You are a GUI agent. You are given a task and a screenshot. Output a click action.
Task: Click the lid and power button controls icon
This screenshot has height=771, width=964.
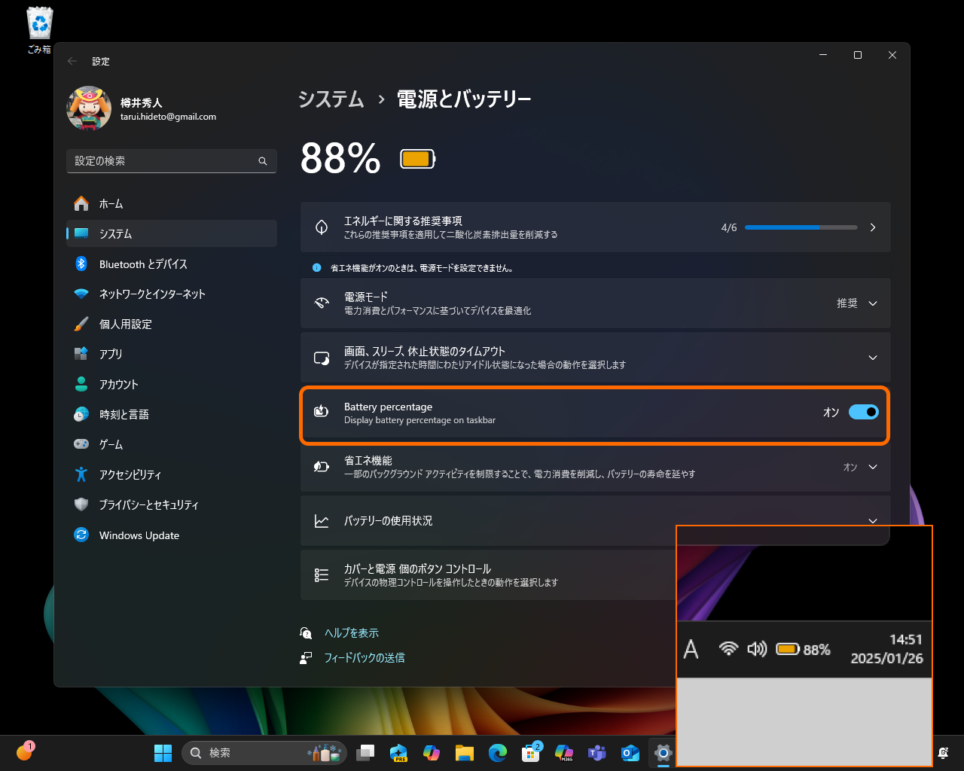(x=321, y=574)
